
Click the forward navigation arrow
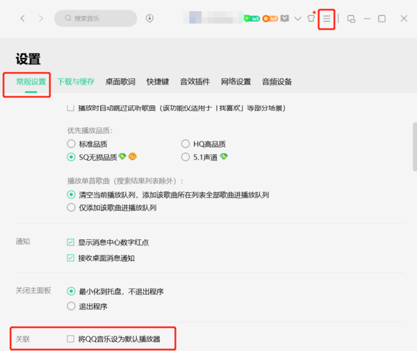pos(41,18)
